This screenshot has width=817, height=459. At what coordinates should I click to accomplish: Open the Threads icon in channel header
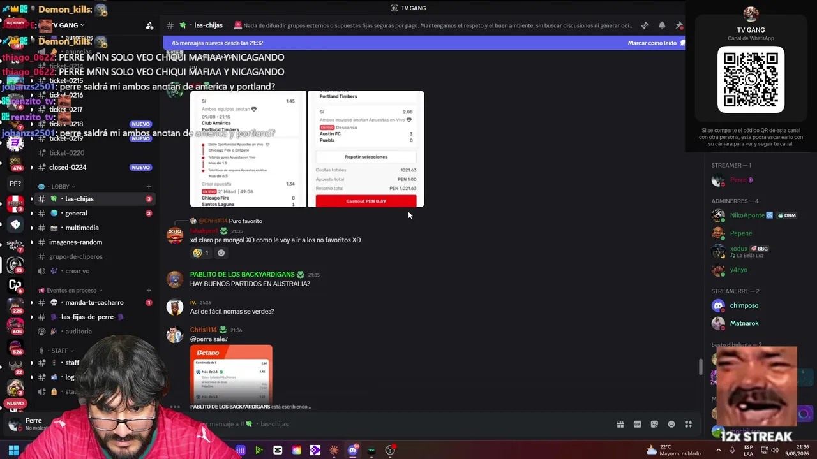645,25
